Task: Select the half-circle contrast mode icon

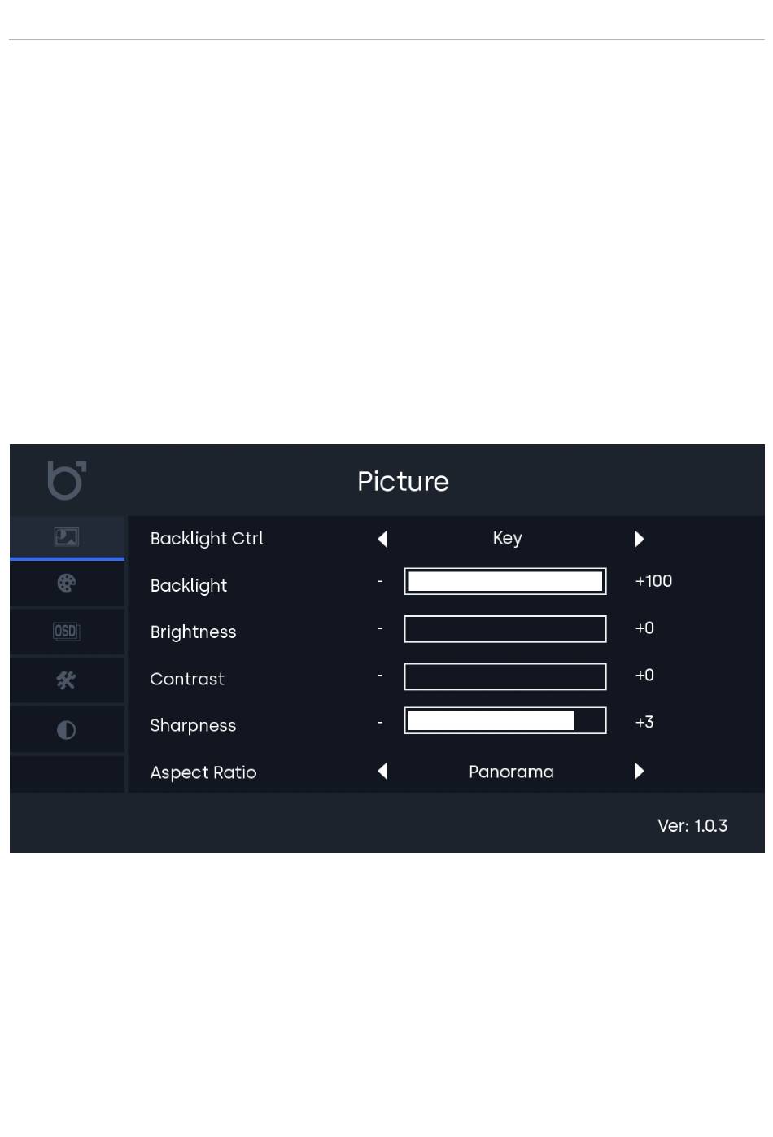Action: coord(67,730)
